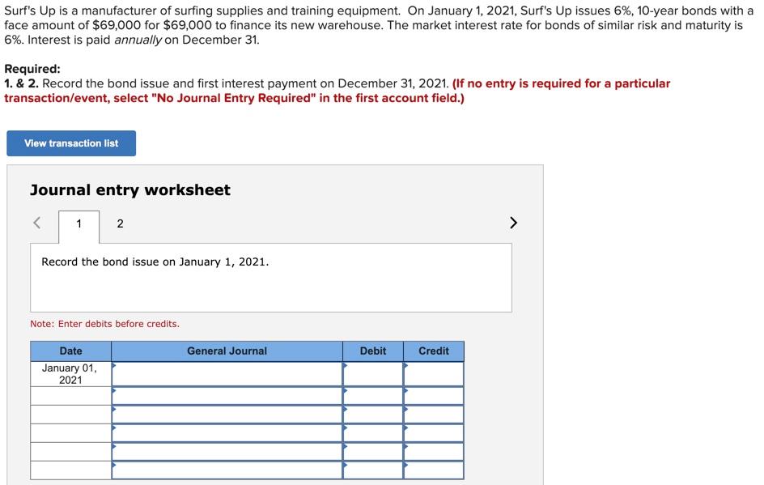Click the Journal entry worksheet heading
The height and width of the screenshot is (485, 764).
coord(130,189)
